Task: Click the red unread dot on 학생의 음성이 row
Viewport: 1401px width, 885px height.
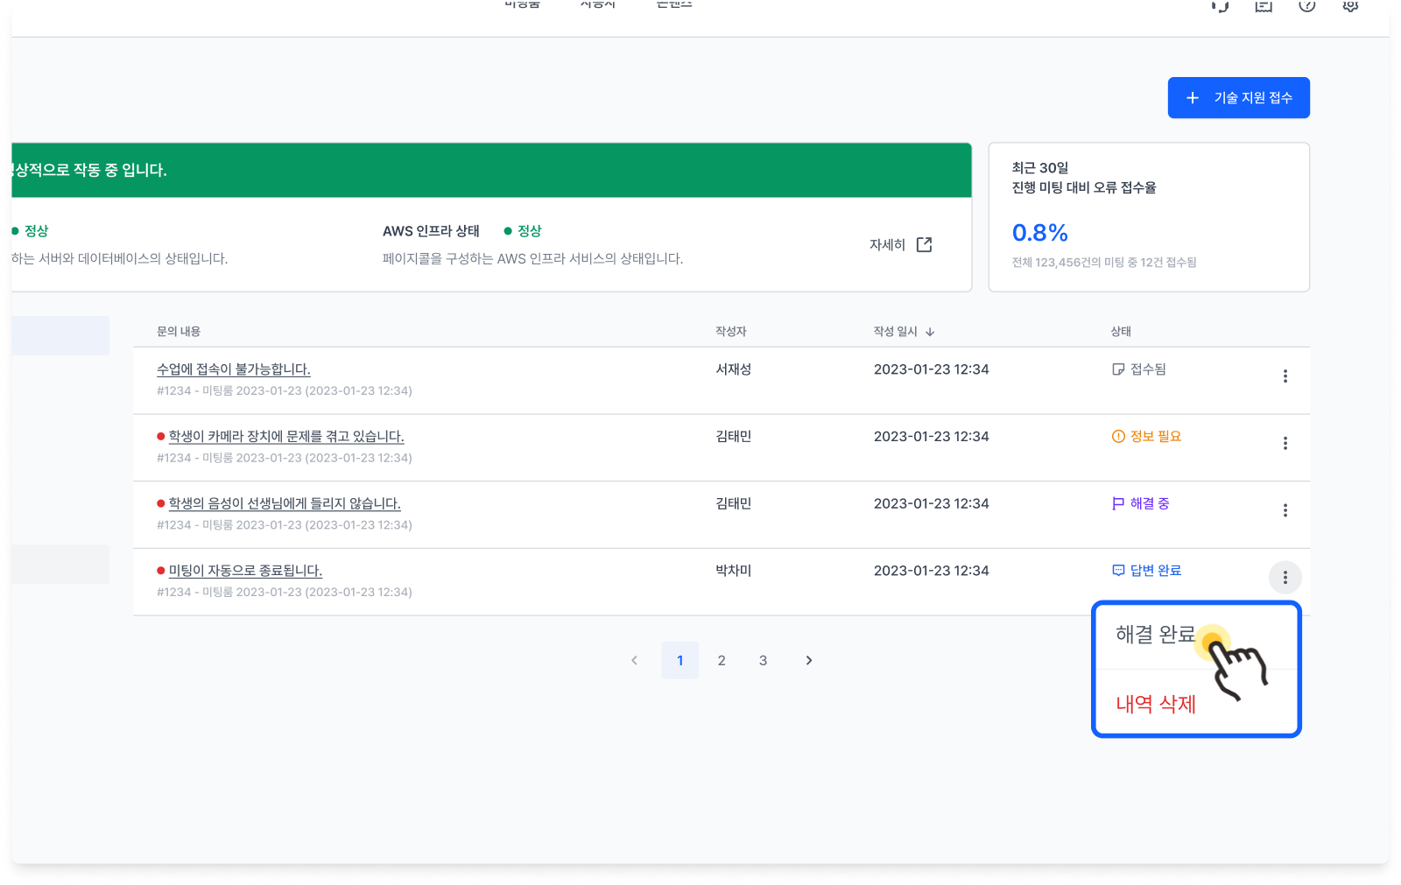Action: coord(161,503)
